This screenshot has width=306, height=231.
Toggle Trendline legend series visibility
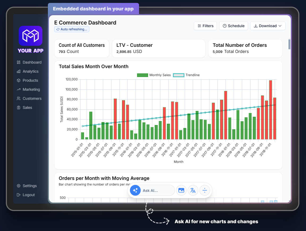[x=186, y=75]
